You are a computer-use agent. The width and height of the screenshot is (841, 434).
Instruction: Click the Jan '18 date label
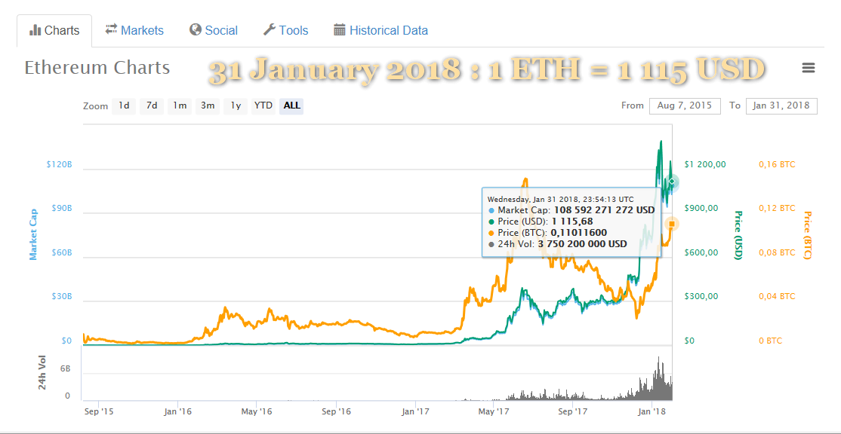pyautogui.click(x=651, y=411)
